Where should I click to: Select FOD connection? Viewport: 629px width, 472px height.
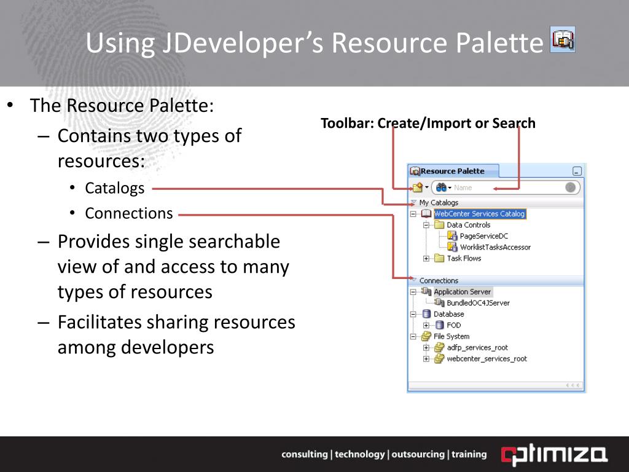(454, 326)
